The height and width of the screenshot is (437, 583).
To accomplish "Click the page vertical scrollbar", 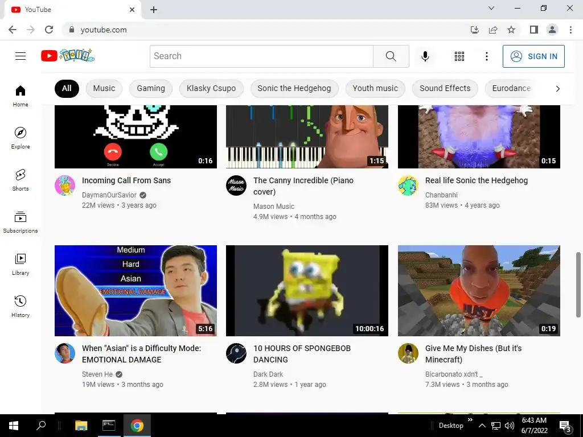I will point(578,285).
